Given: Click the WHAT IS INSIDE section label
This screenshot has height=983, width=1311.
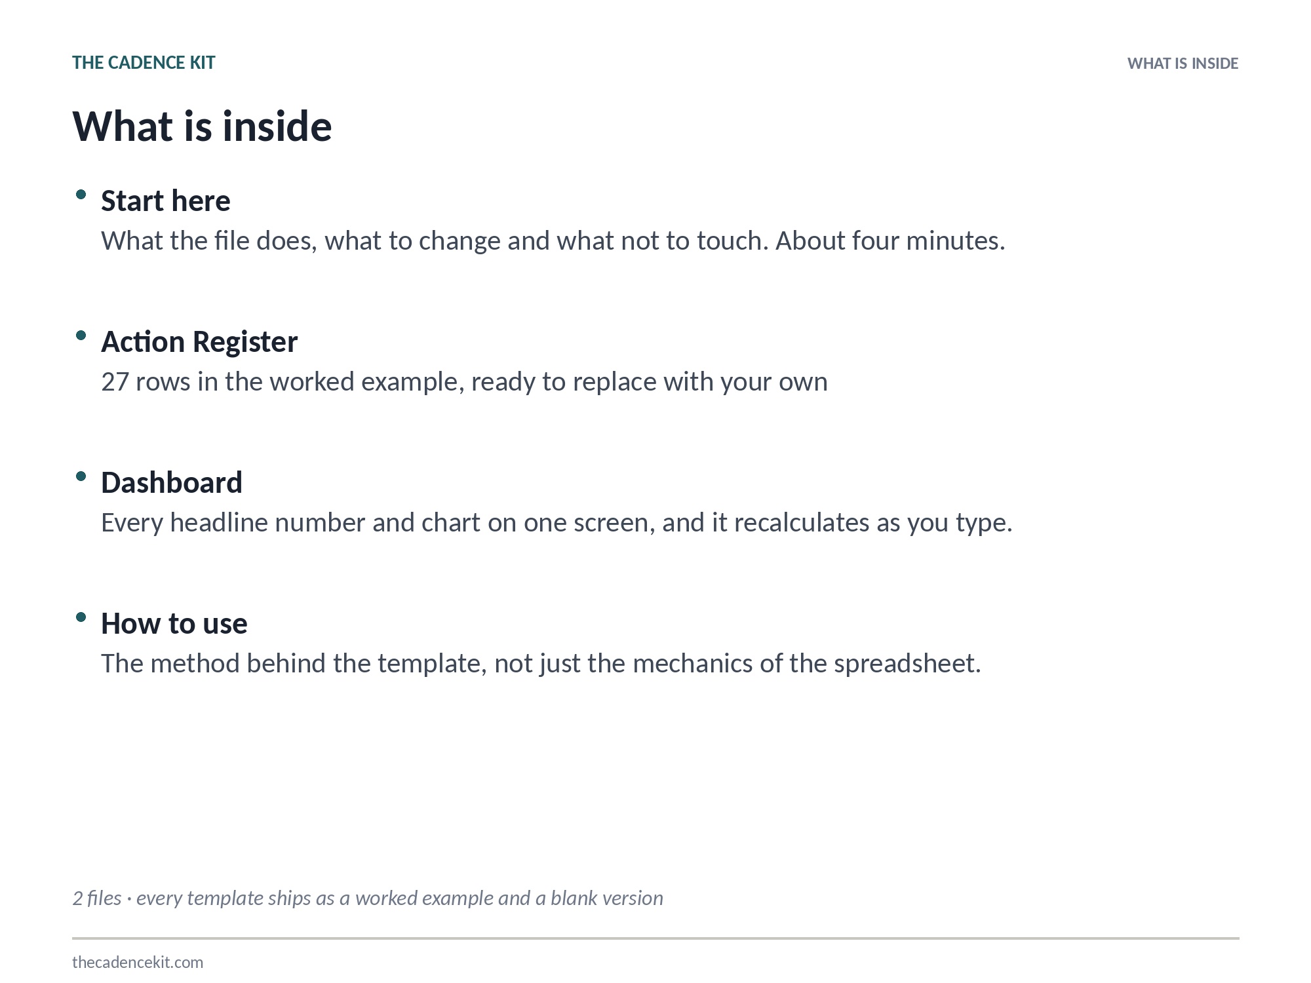Looking at the screenshot, I should click(1183, 64).
